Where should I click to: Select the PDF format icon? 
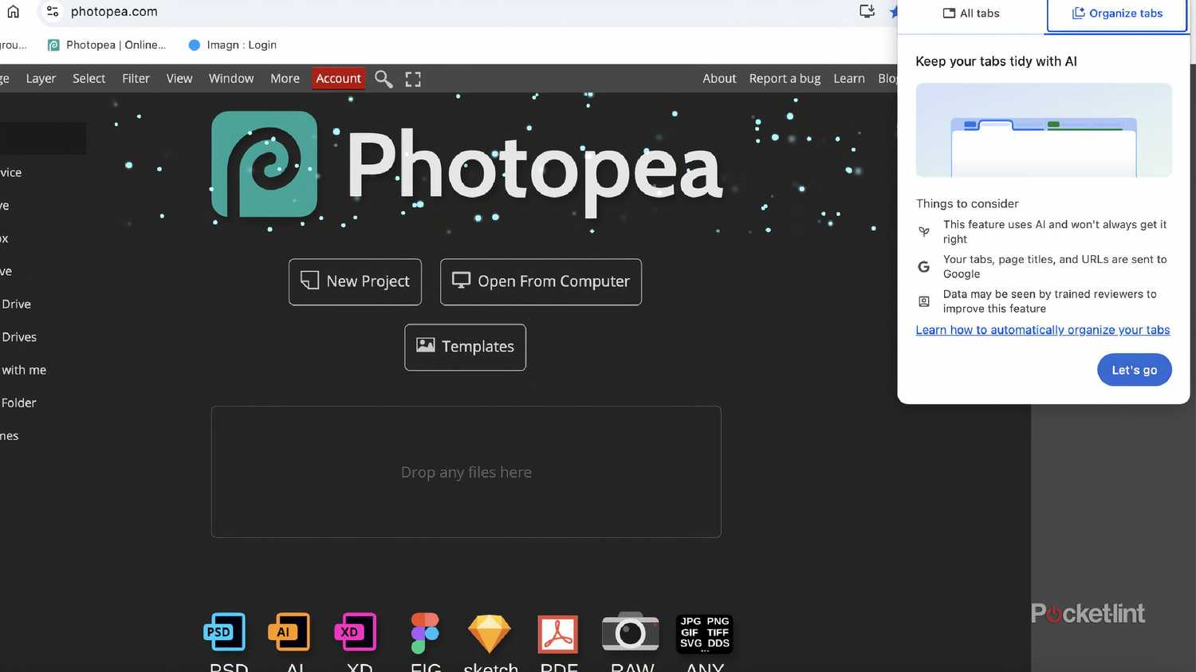(557, 635)
